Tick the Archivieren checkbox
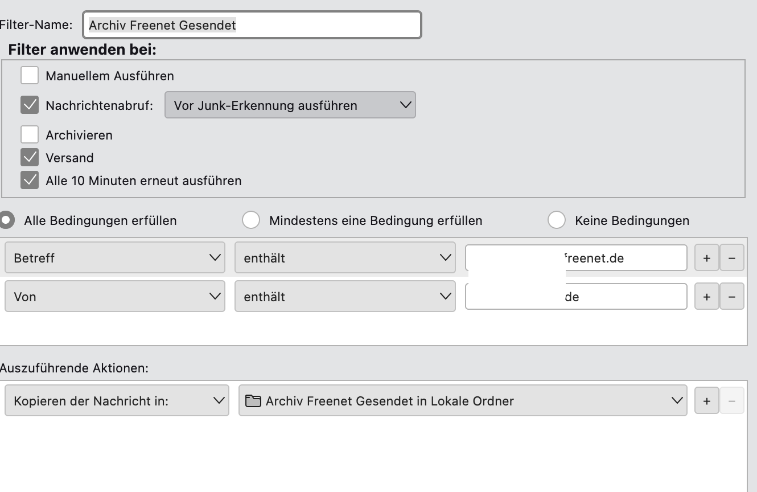This screenshot has width=757, height=492. pyautogui.click(x=30, y=135)
